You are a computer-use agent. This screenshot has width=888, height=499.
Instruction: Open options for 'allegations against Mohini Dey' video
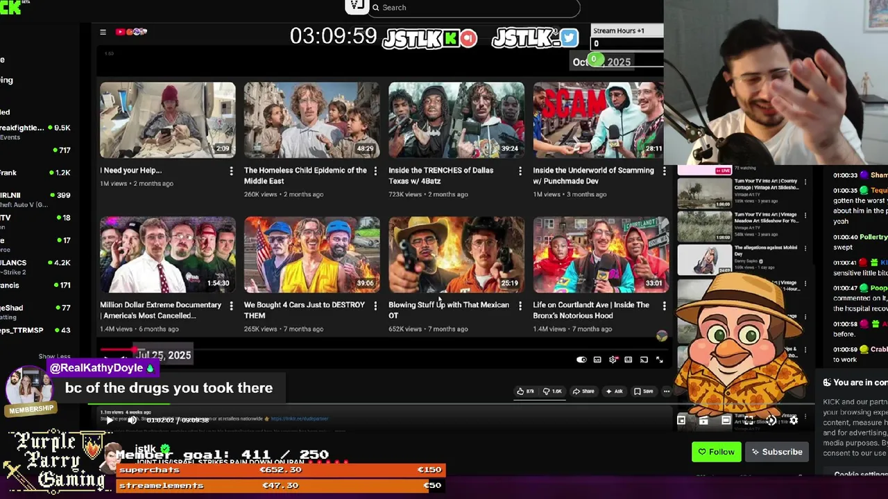pos(805,249)
